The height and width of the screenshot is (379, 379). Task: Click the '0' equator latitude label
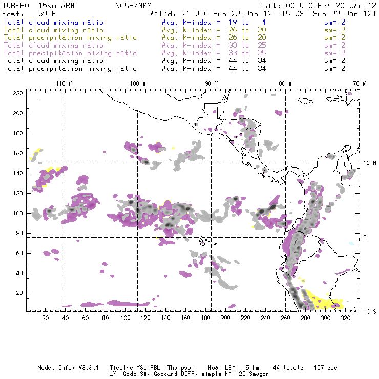(x=365, y=237)
